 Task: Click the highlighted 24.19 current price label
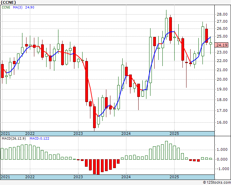222,45
